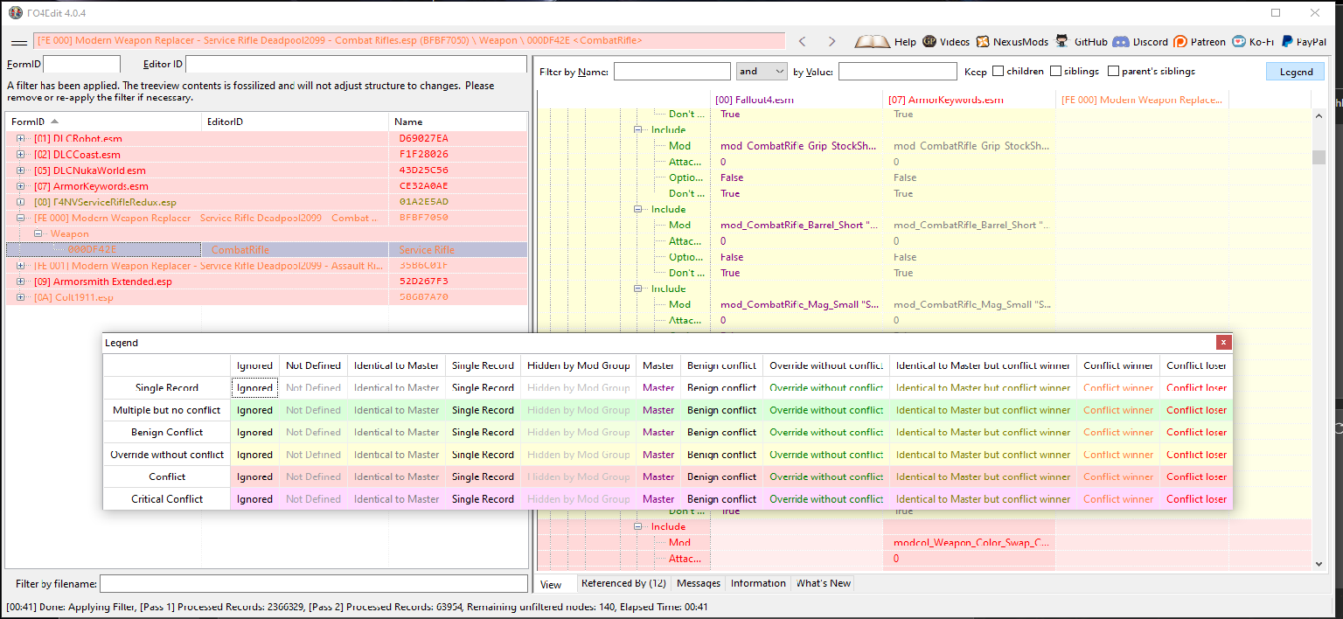
Task: Open the 'and' filter operator dropdown
Action: tap(762, 72)
